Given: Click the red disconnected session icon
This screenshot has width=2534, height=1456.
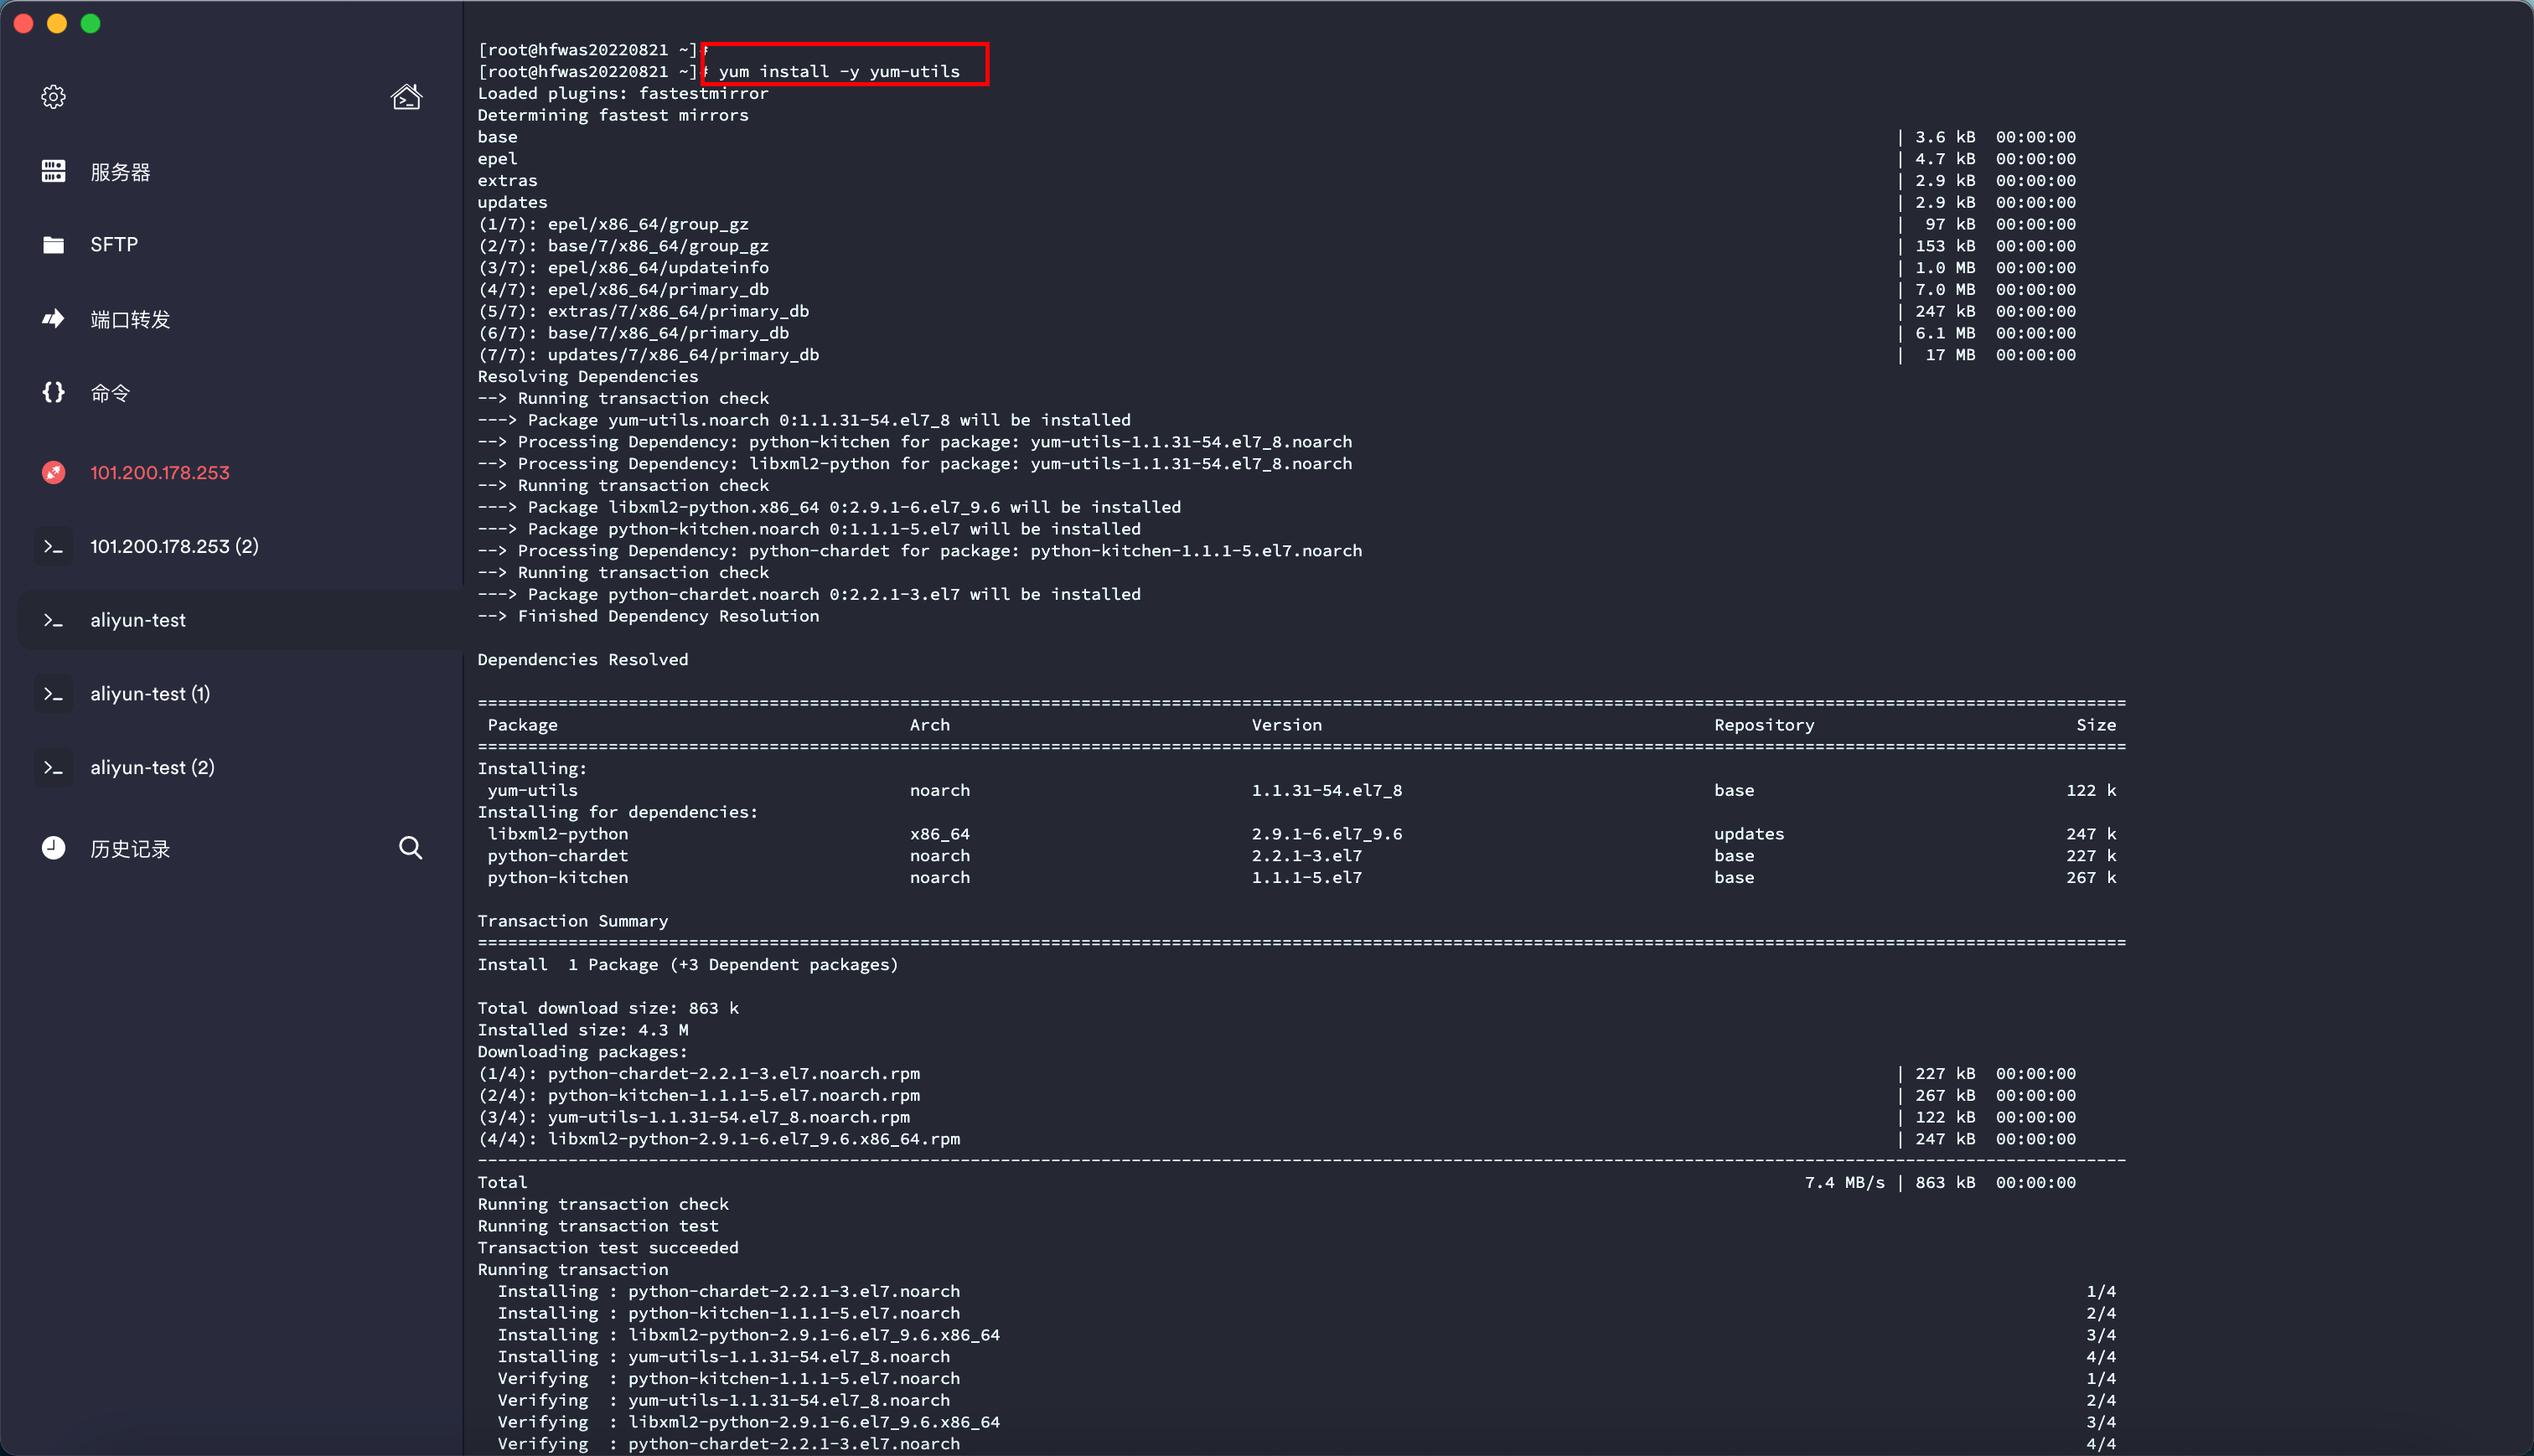Looking at the screenshot, I should 53,472.
